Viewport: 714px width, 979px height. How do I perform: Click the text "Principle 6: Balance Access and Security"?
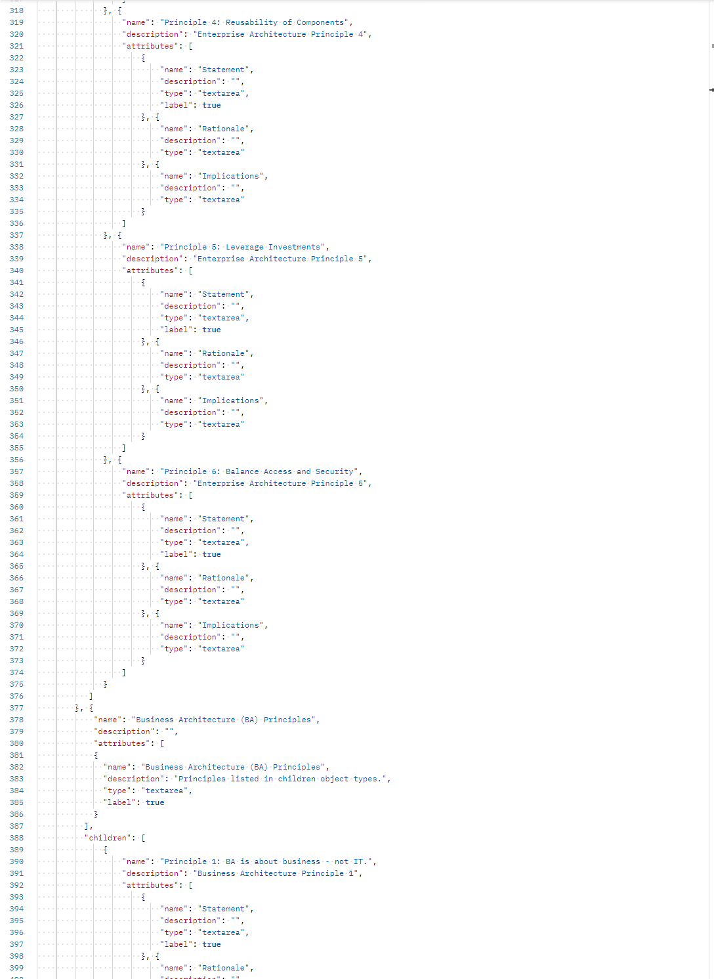[259, 471]
